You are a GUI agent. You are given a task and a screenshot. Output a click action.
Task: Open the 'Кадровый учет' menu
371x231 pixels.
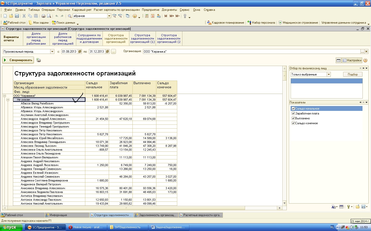coord(82,10)
